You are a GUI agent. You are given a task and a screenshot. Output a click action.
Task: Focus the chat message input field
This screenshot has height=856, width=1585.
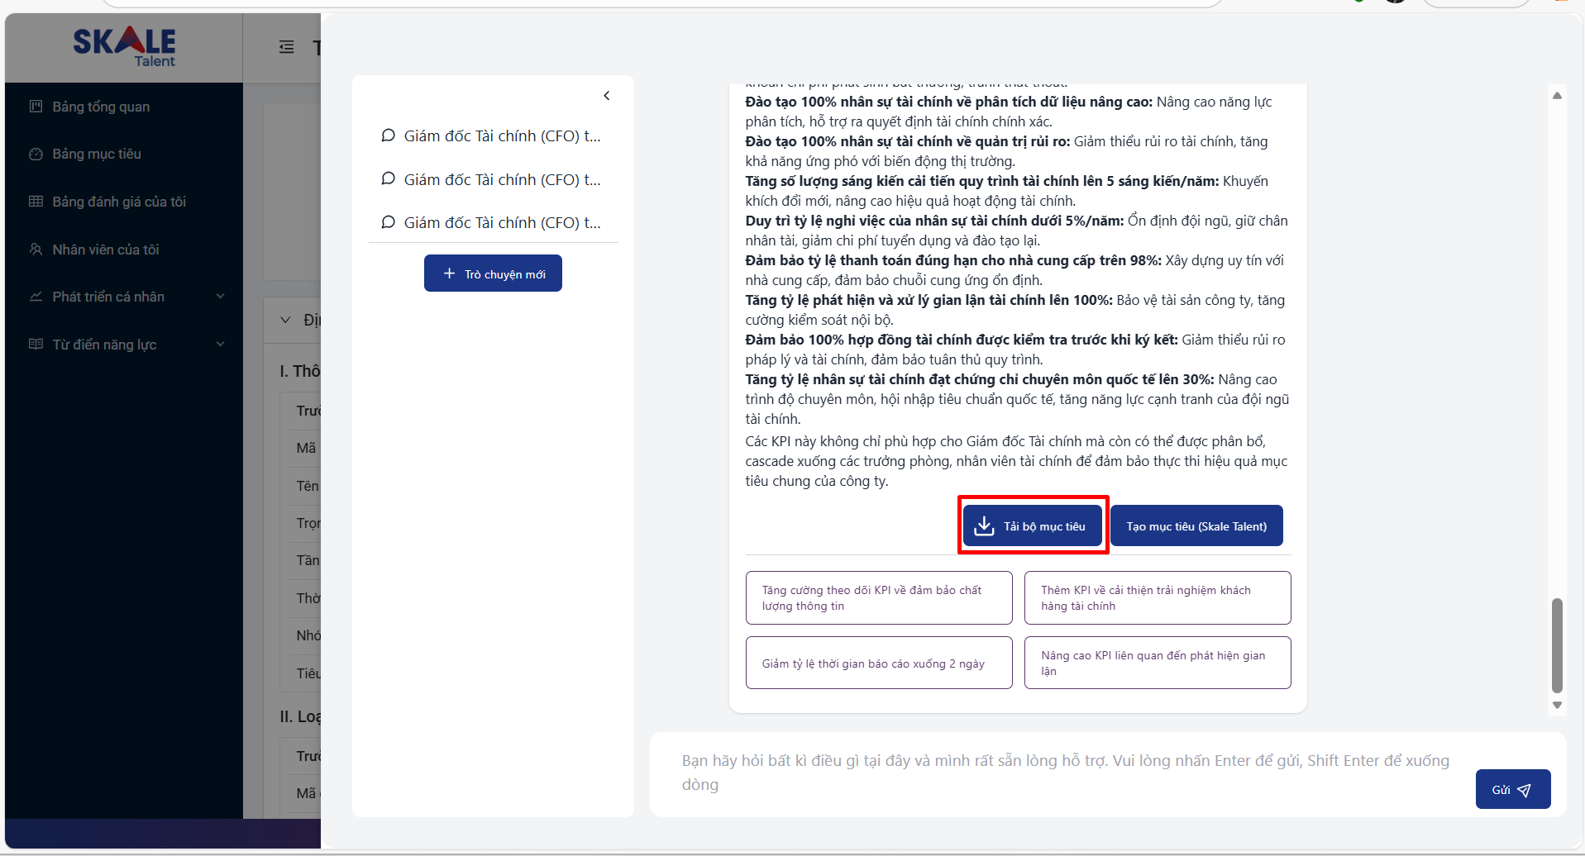click(1065, 773)
